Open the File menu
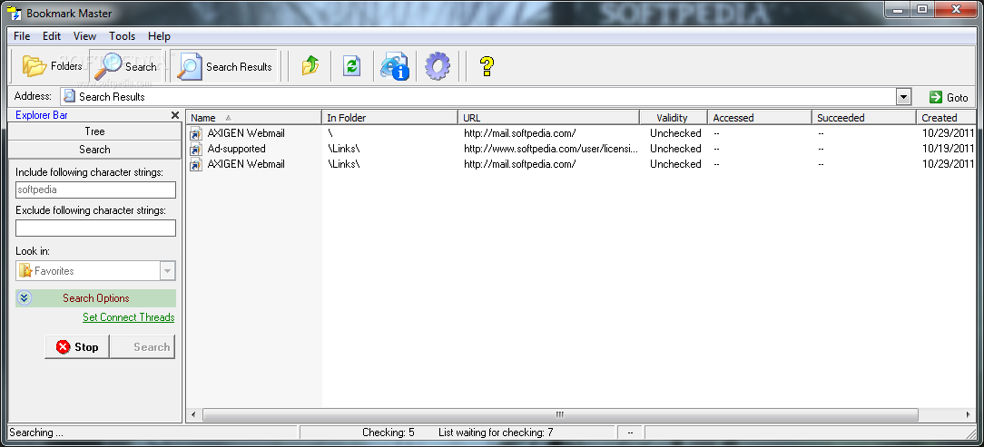 [22, 36]
